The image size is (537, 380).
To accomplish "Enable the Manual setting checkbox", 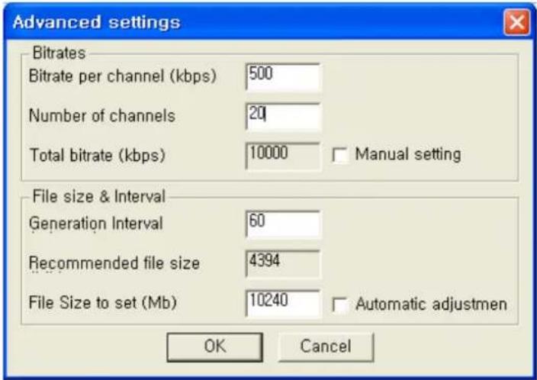I will point(340,155).
